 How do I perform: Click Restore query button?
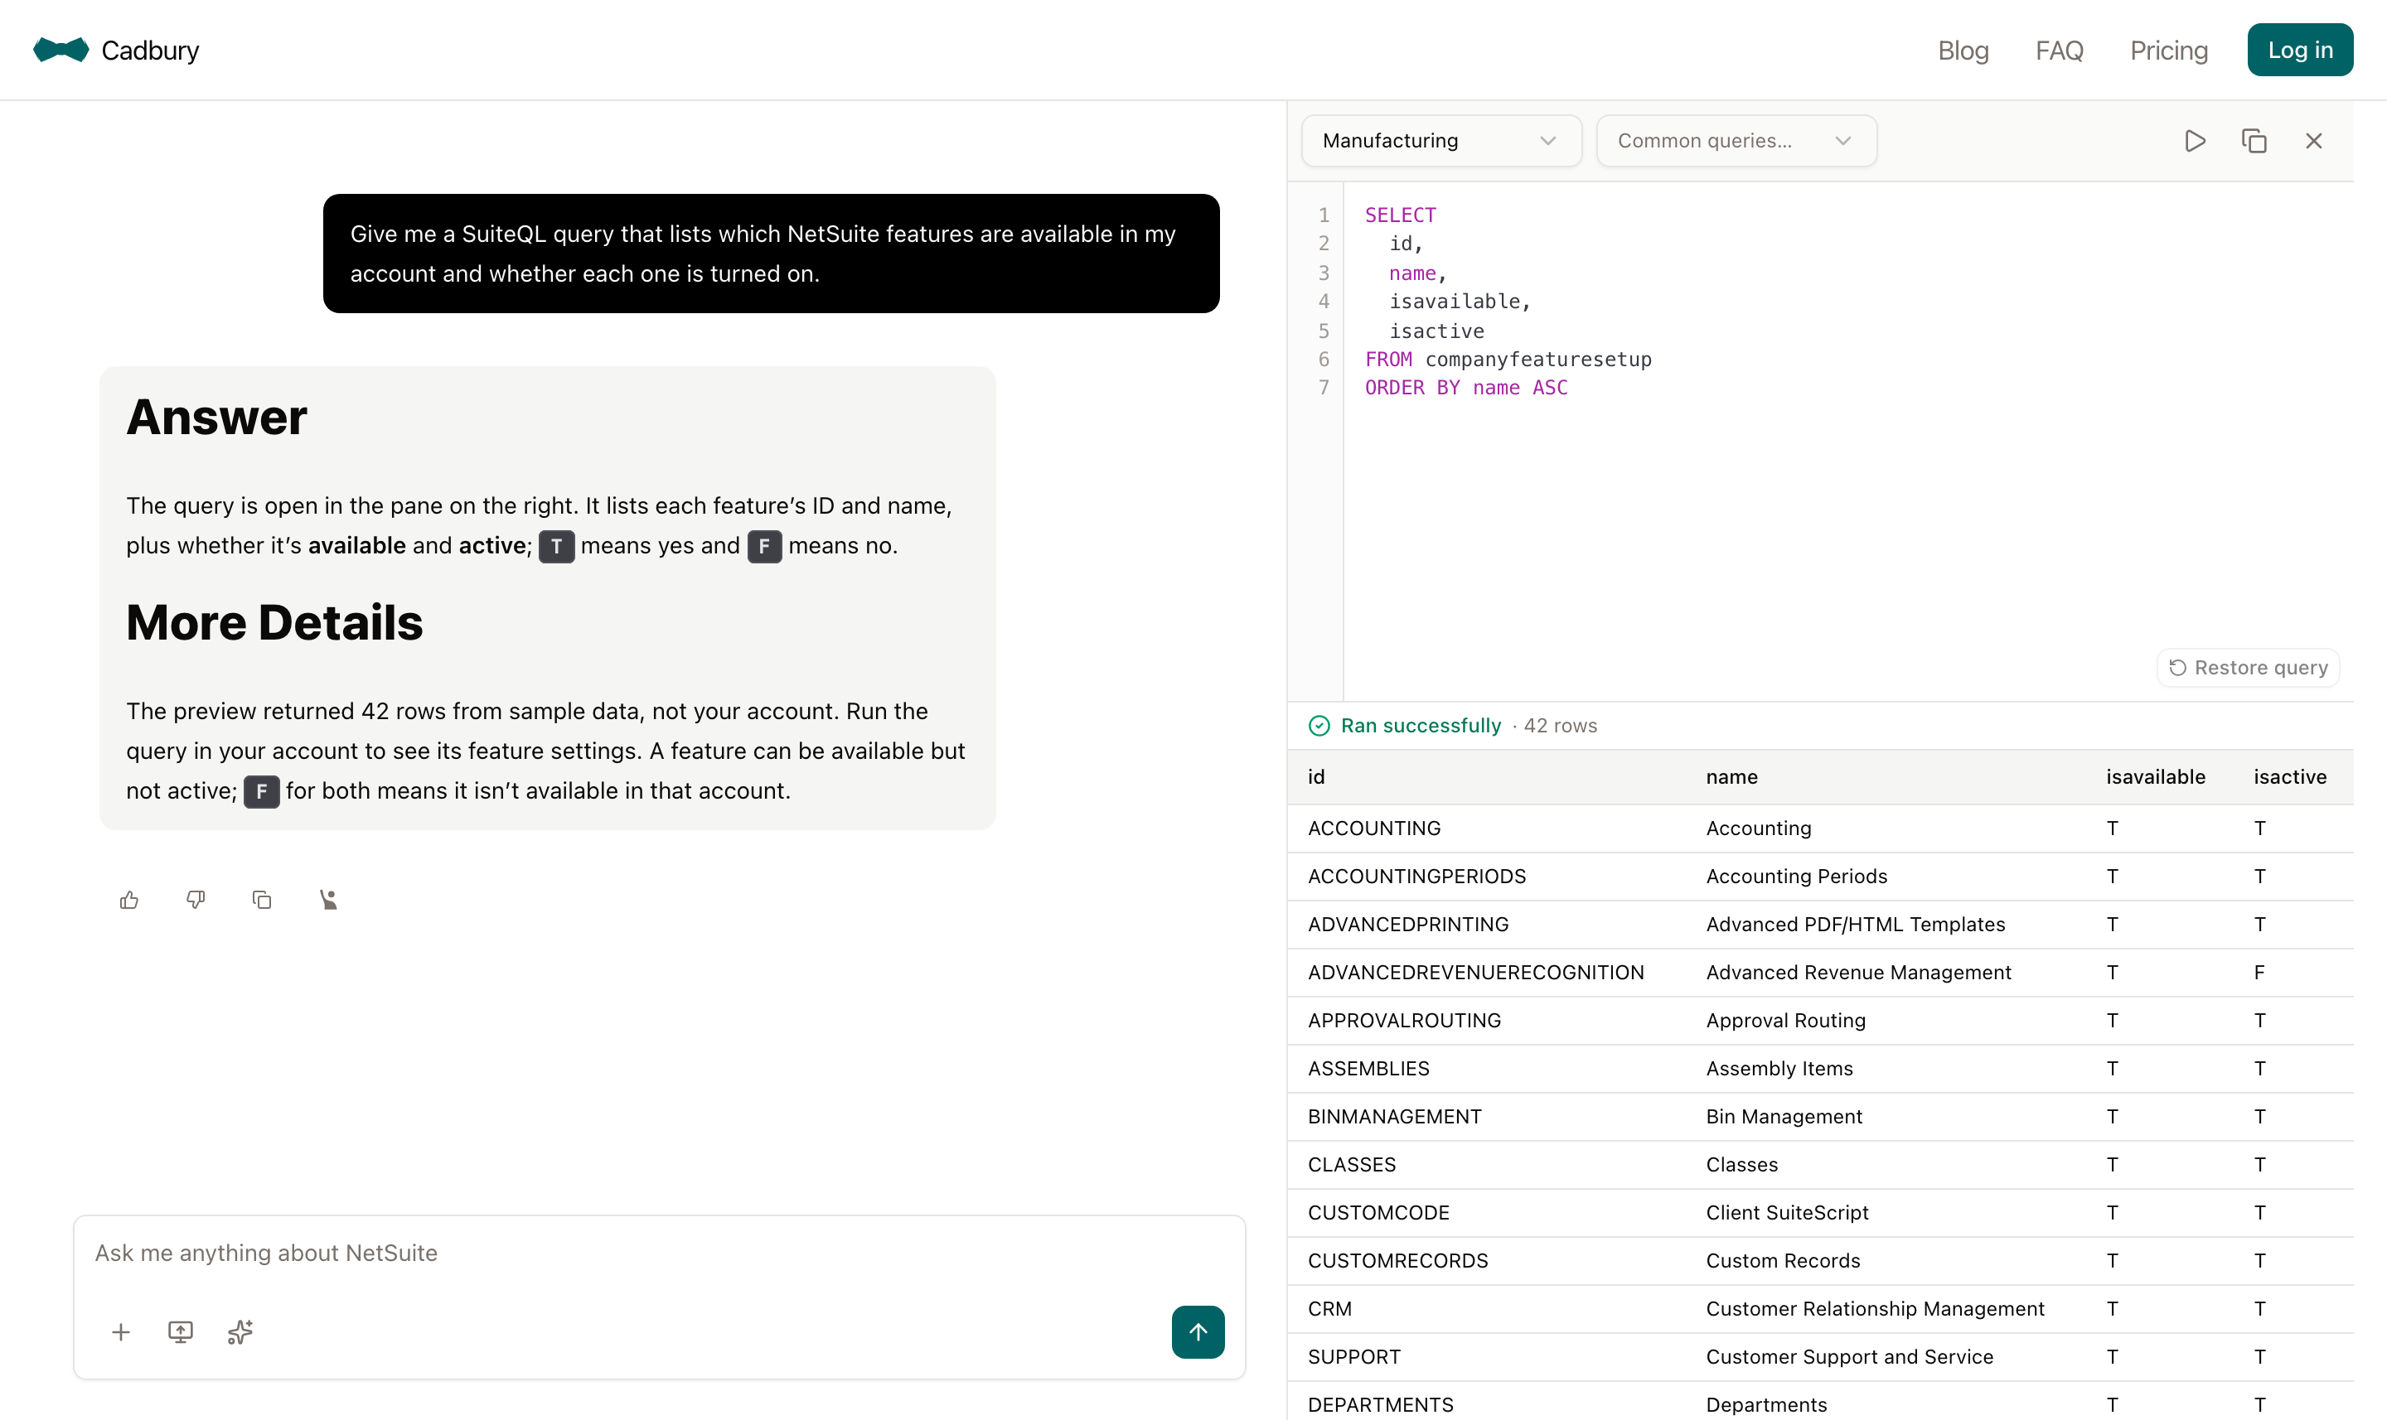click(2248, 668)
